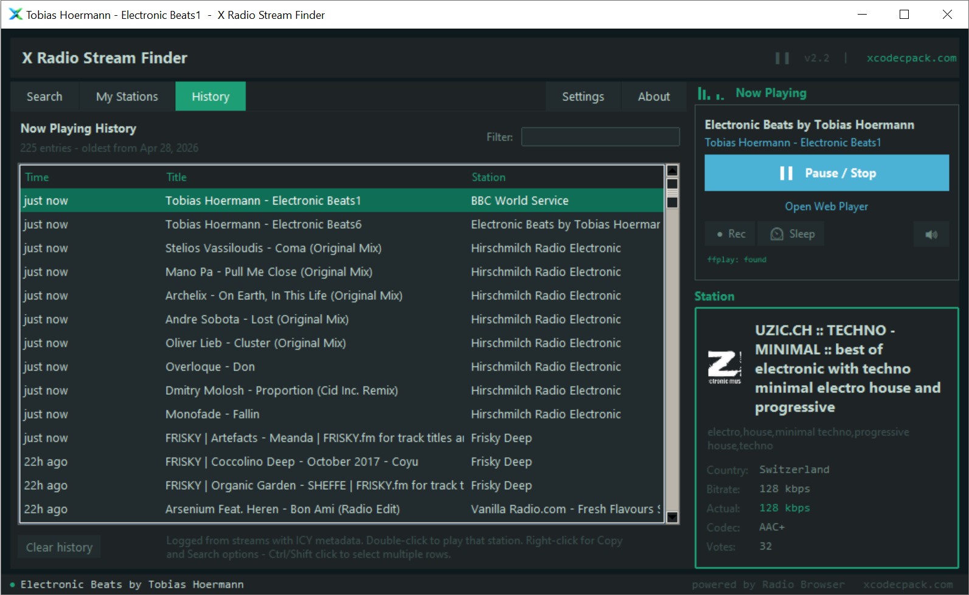Click the v2.2 version label
Screen dimensions: 969x595
pyautogui.click(x=816, y=58)
